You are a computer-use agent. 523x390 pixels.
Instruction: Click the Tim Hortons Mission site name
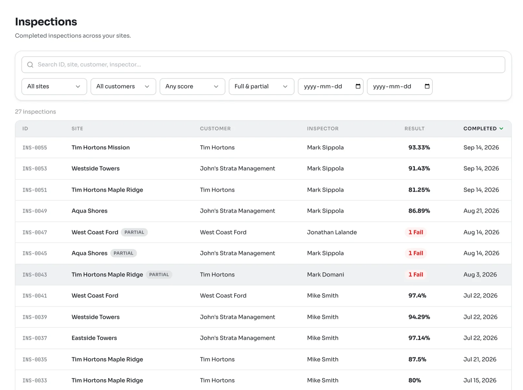[101, 148]
